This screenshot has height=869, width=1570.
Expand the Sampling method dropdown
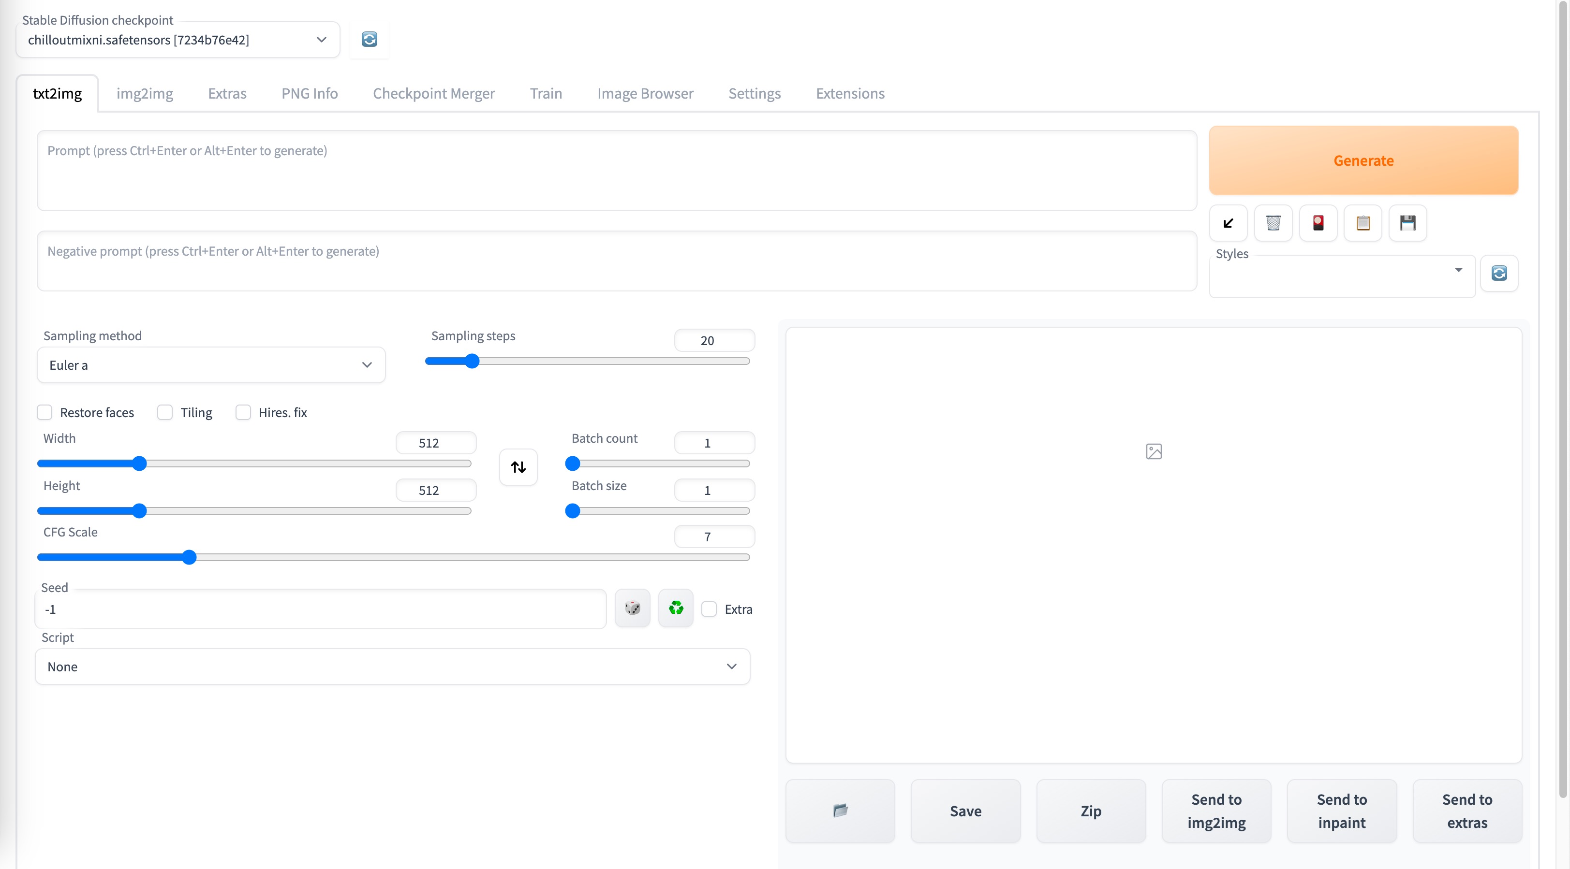pyautogui.click(x=211, y=365)
